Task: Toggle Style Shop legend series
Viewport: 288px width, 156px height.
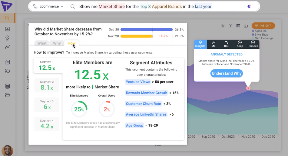Action: [260, 35]
